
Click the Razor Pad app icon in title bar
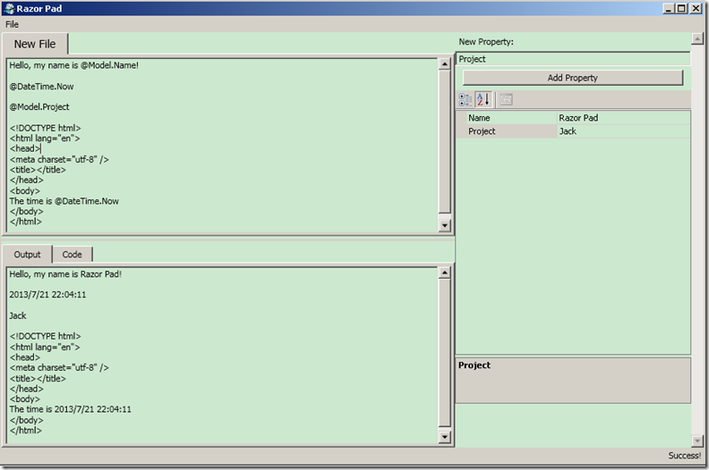[x=9, y=8]
